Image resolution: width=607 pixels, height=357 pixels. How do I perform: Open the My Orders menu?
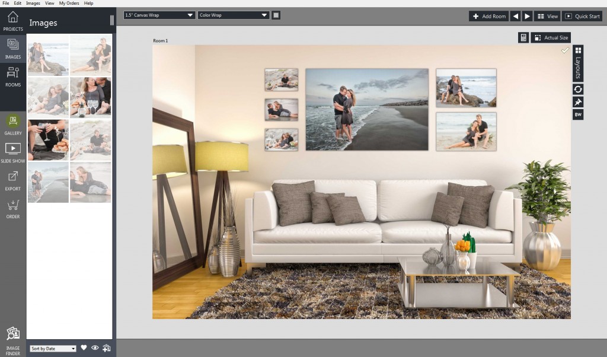69,3
